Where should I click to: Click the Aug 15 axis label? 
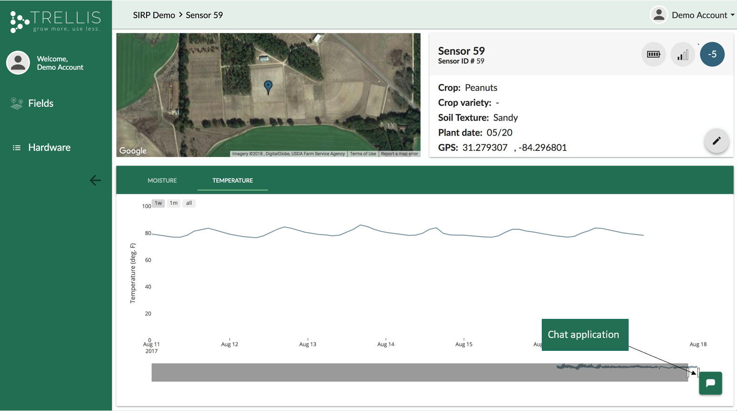464,344
